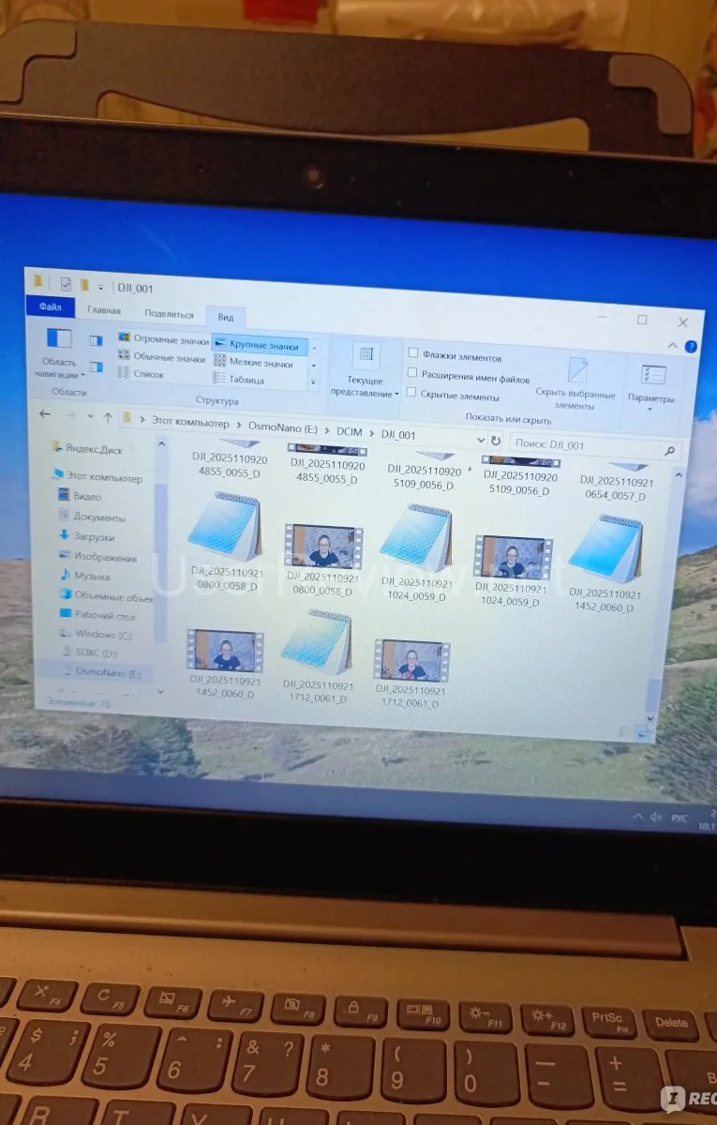Click the Поиск: DJI_001 search field
Viewport: 717px width, 1125px height.
tap(586, 446)
